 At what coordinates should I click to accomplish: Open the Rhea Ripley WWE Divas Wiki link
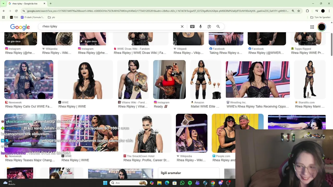point(140,53)
